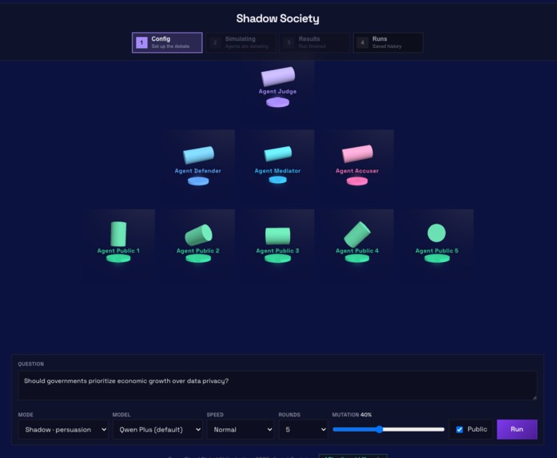Click the Agent Public 2 green pedestal
The width and height of the screenshot is (557, 458).
coord(198,259)
